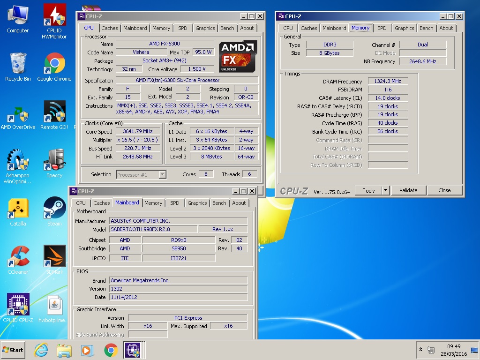Launch Google Chrome desktop shortcut
Image resolution: width=480 pixels, height=360 pixels.
pos(54,67)
